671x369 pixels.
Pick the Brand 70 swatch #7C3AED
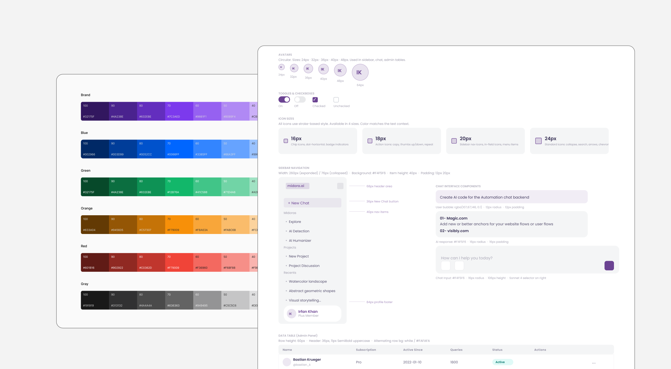[x=179, y=111]
